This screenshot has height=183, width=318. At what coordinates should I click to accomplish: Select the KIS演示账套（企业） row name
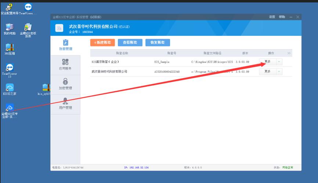coord(105,62)
